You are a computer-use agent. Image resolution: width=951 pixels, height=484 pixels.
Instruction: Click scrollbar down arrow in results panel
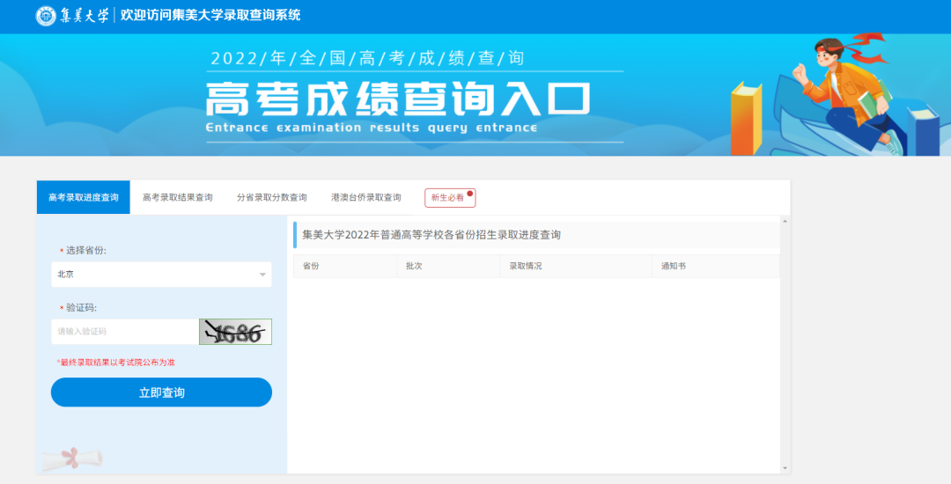pyautogui.click(x=785, y=468)
